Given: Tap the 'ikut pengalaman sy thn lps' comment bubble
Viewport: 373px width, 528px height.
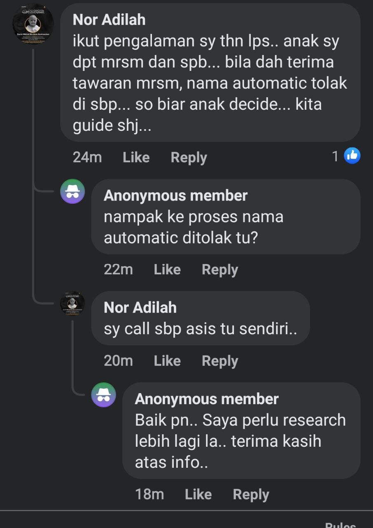Looking at the screenshot, I should pos(210,82).
